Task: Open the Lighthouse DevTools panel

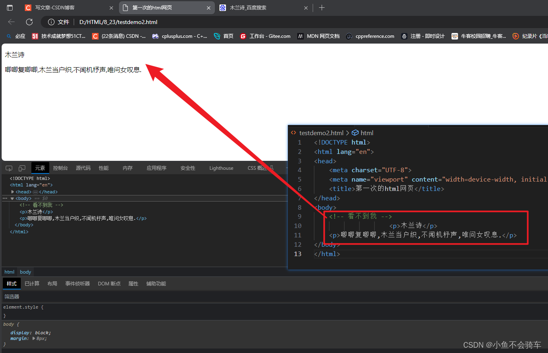Action: tap(221, 168)
